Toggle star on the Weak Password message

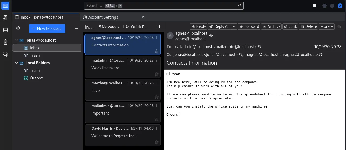point(156,74)
